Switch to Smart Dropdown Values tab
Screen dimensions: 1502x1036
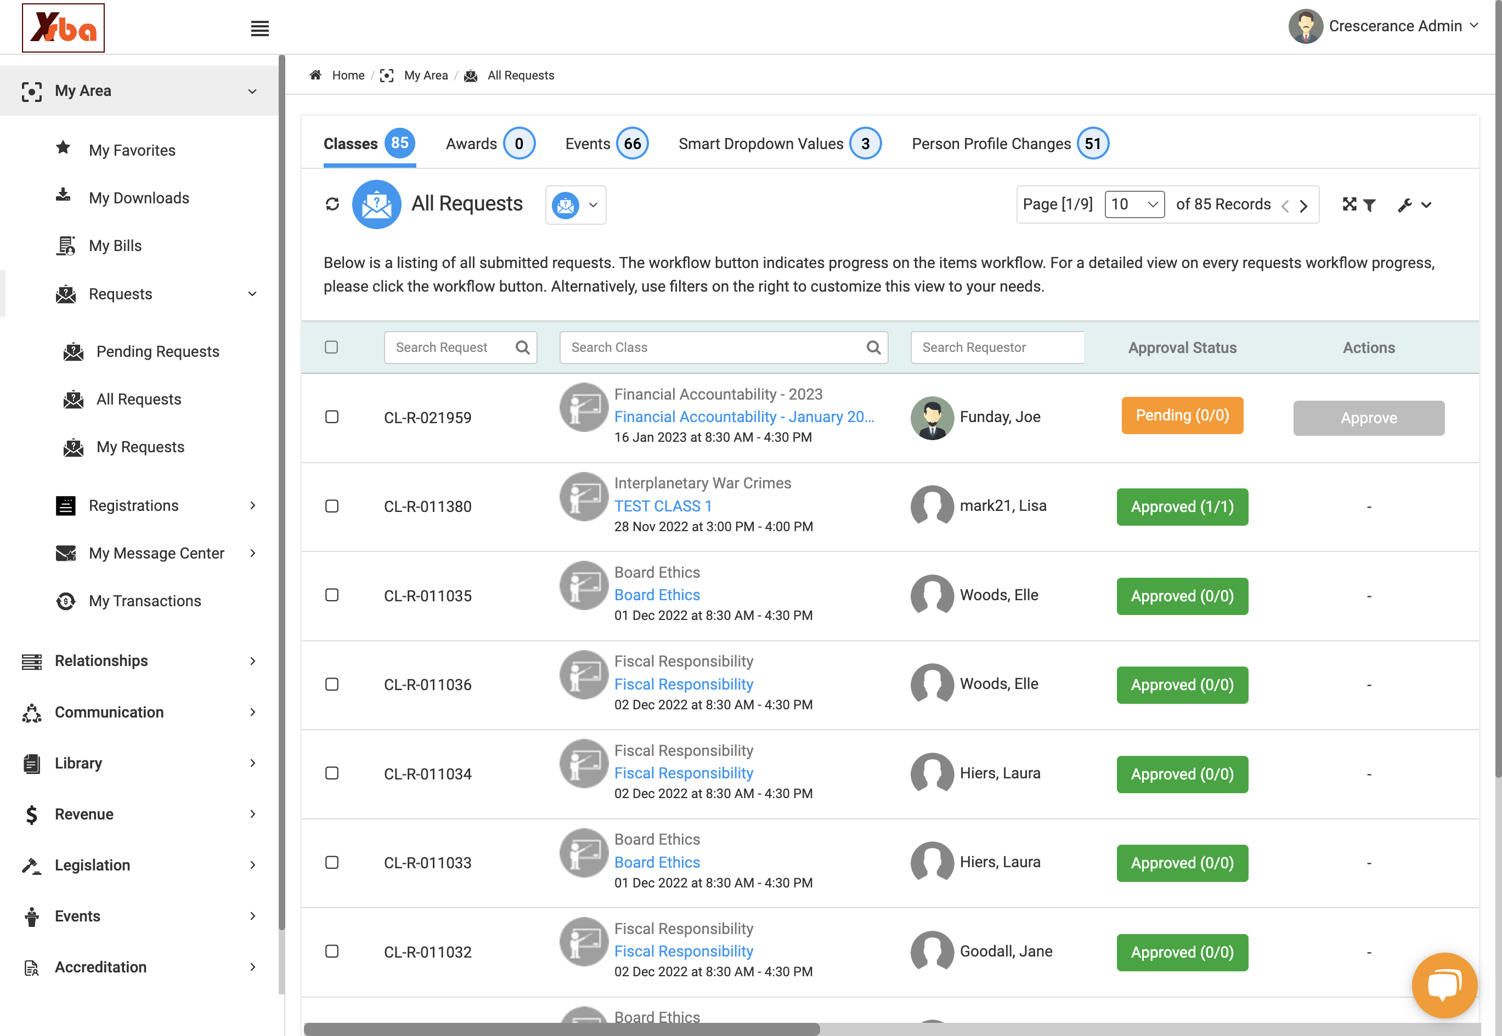780,144
